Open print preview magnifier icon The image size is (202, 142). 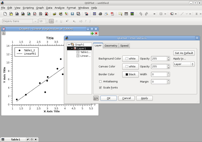point(106,14)
